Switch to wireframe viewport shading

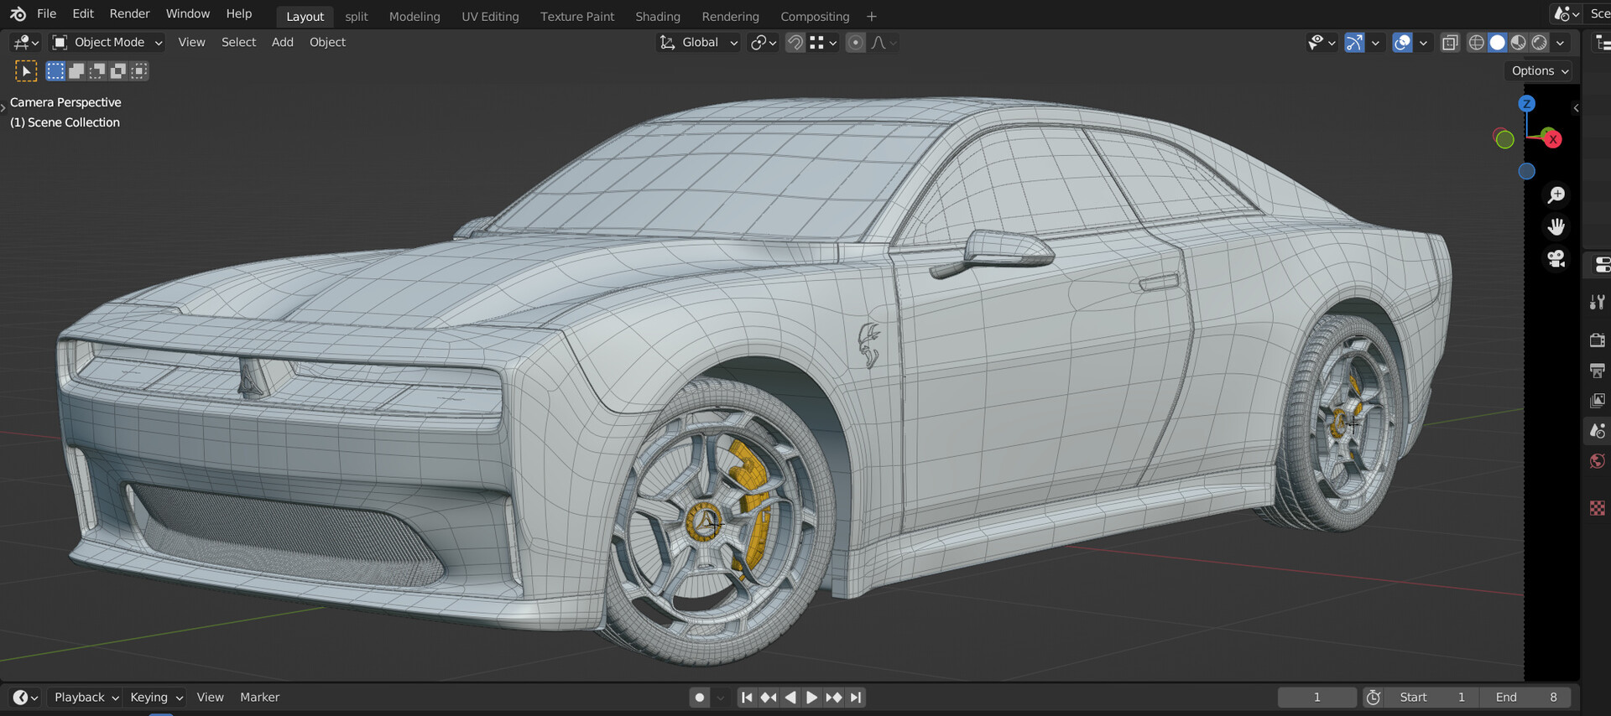click(x=1476, y=43)
